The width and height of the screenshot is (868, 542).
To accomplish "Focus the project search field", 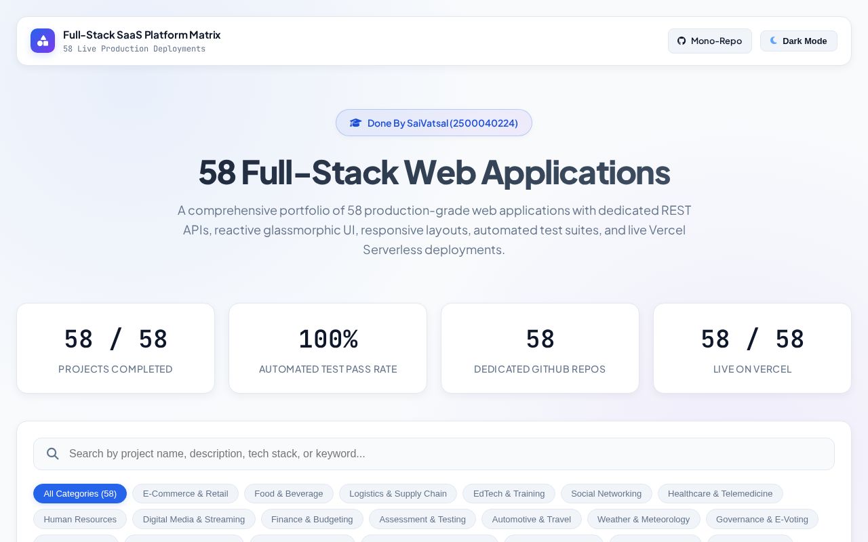I will pos(434,454).
